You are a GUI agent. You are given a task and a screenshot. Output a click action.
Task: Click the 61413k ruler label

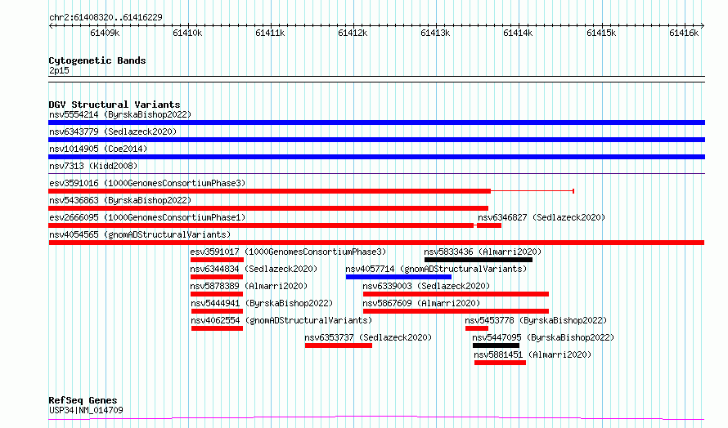pos(435,33)
